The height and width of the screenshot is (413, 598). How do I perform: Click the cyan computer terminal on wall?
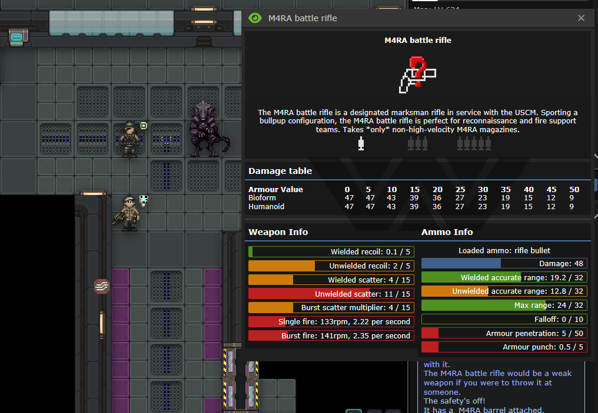pyautogui.click(x=16, y=38)
